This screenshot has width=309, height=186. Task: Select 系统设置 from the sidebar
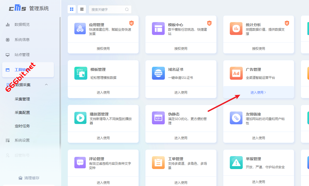[22, 140]
